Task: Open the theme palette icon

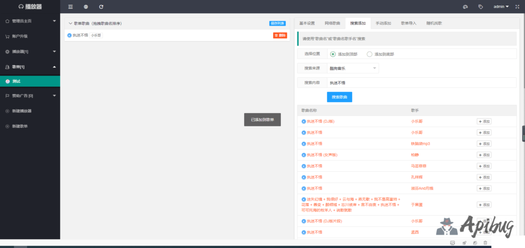Action: pos(465,7)
